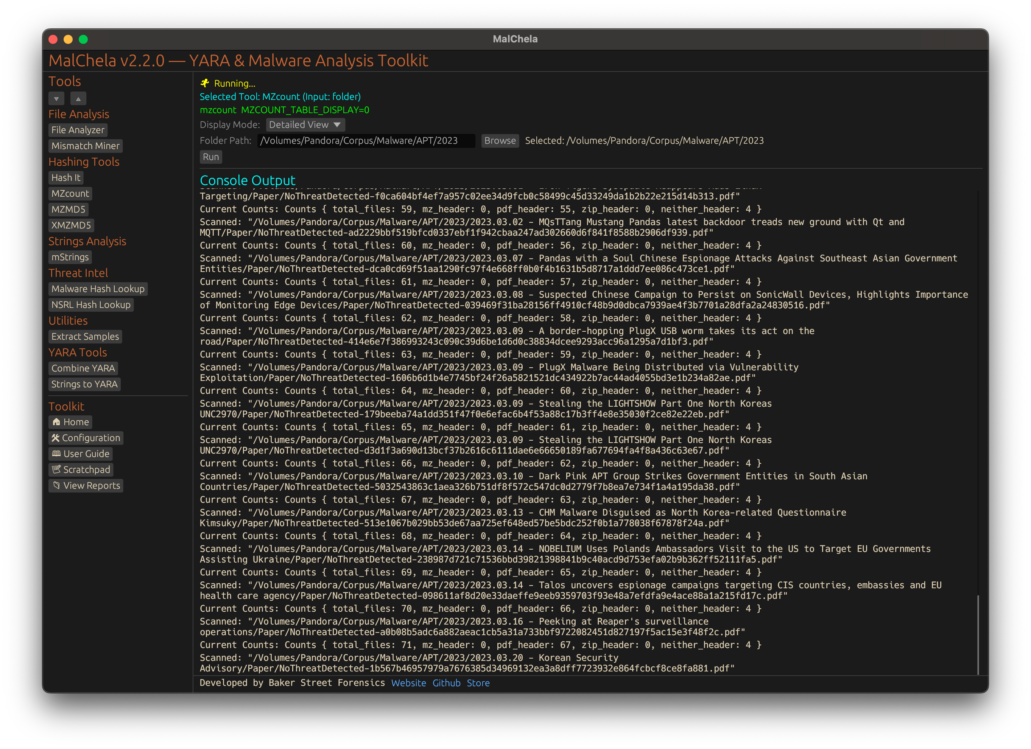
Task: Click the 'Selected Tool: MZcount (Input: folder)' text
Action: [x=280, y=97]
